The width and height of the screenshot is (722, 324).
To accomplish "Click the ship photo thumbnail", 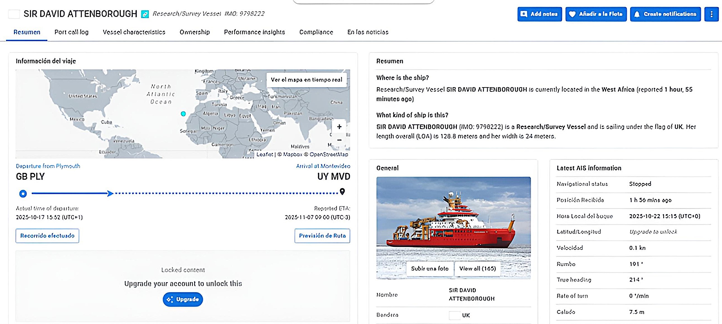I will click(453, 218).
